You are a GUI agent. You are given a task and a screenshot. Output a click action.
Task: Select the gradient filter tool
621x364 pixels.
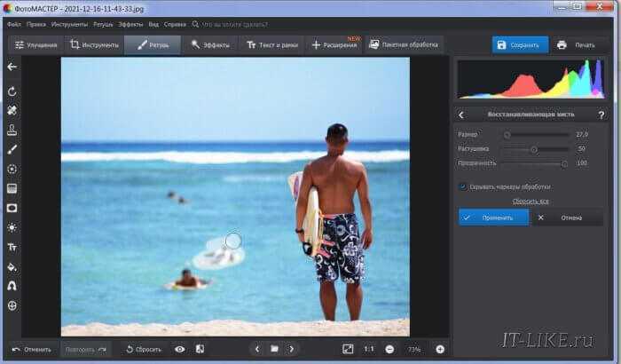click(12, 189)
